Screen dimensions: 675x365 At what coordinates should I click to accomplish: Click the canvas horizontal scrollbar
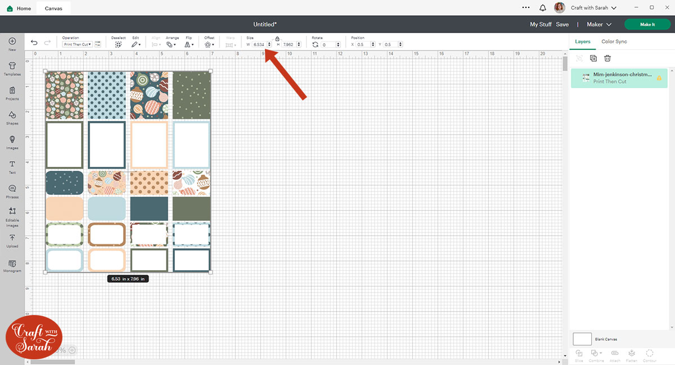coord(53,362)
